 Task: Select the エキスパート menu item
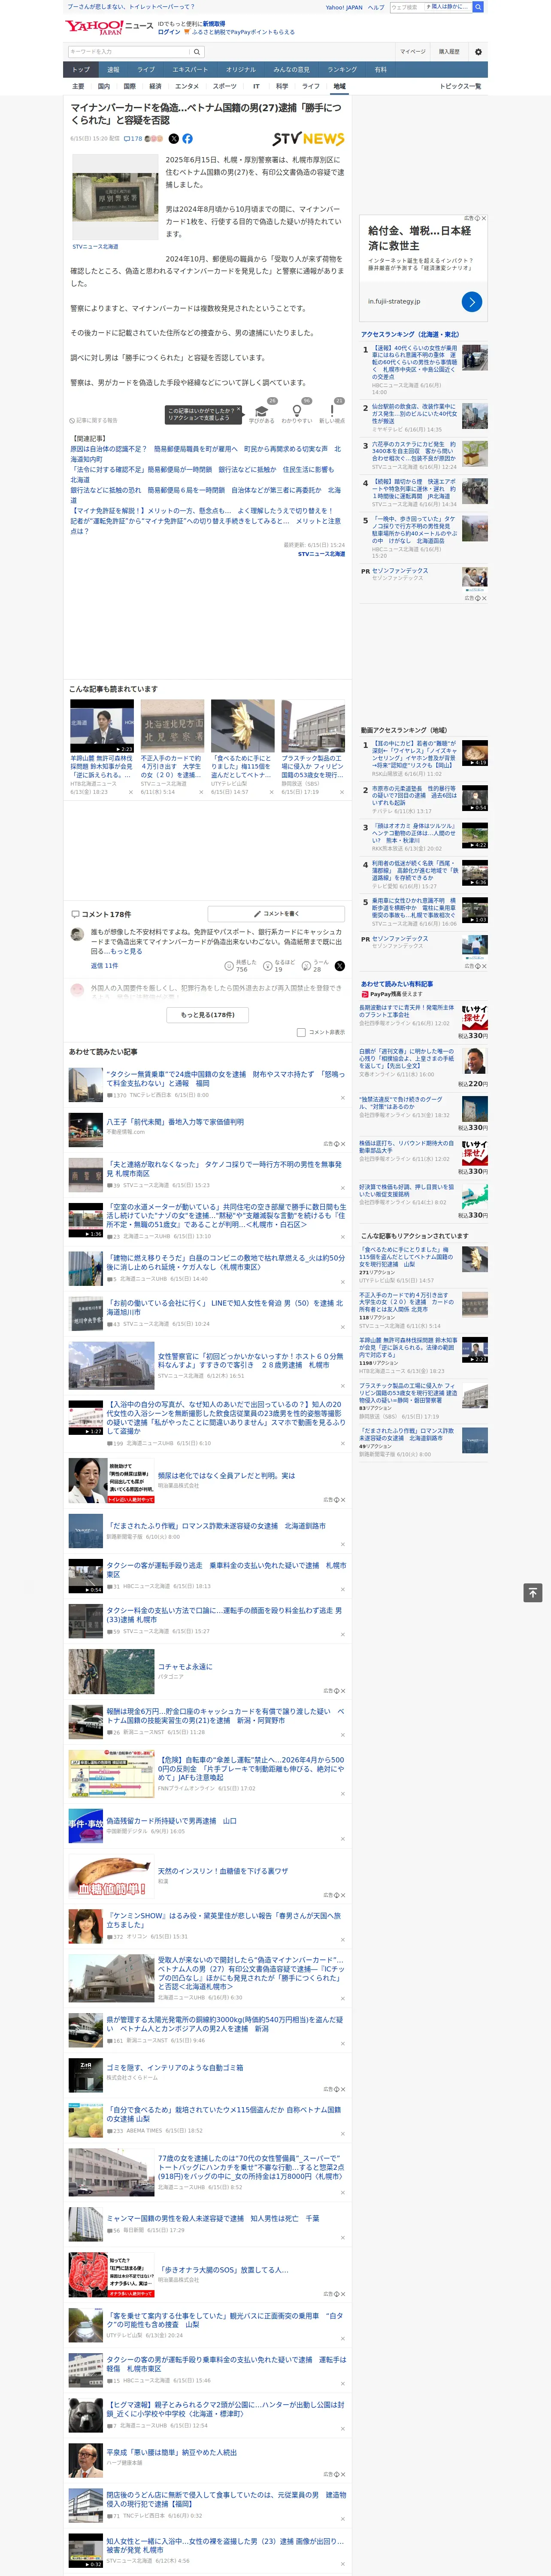click(190, 69)
